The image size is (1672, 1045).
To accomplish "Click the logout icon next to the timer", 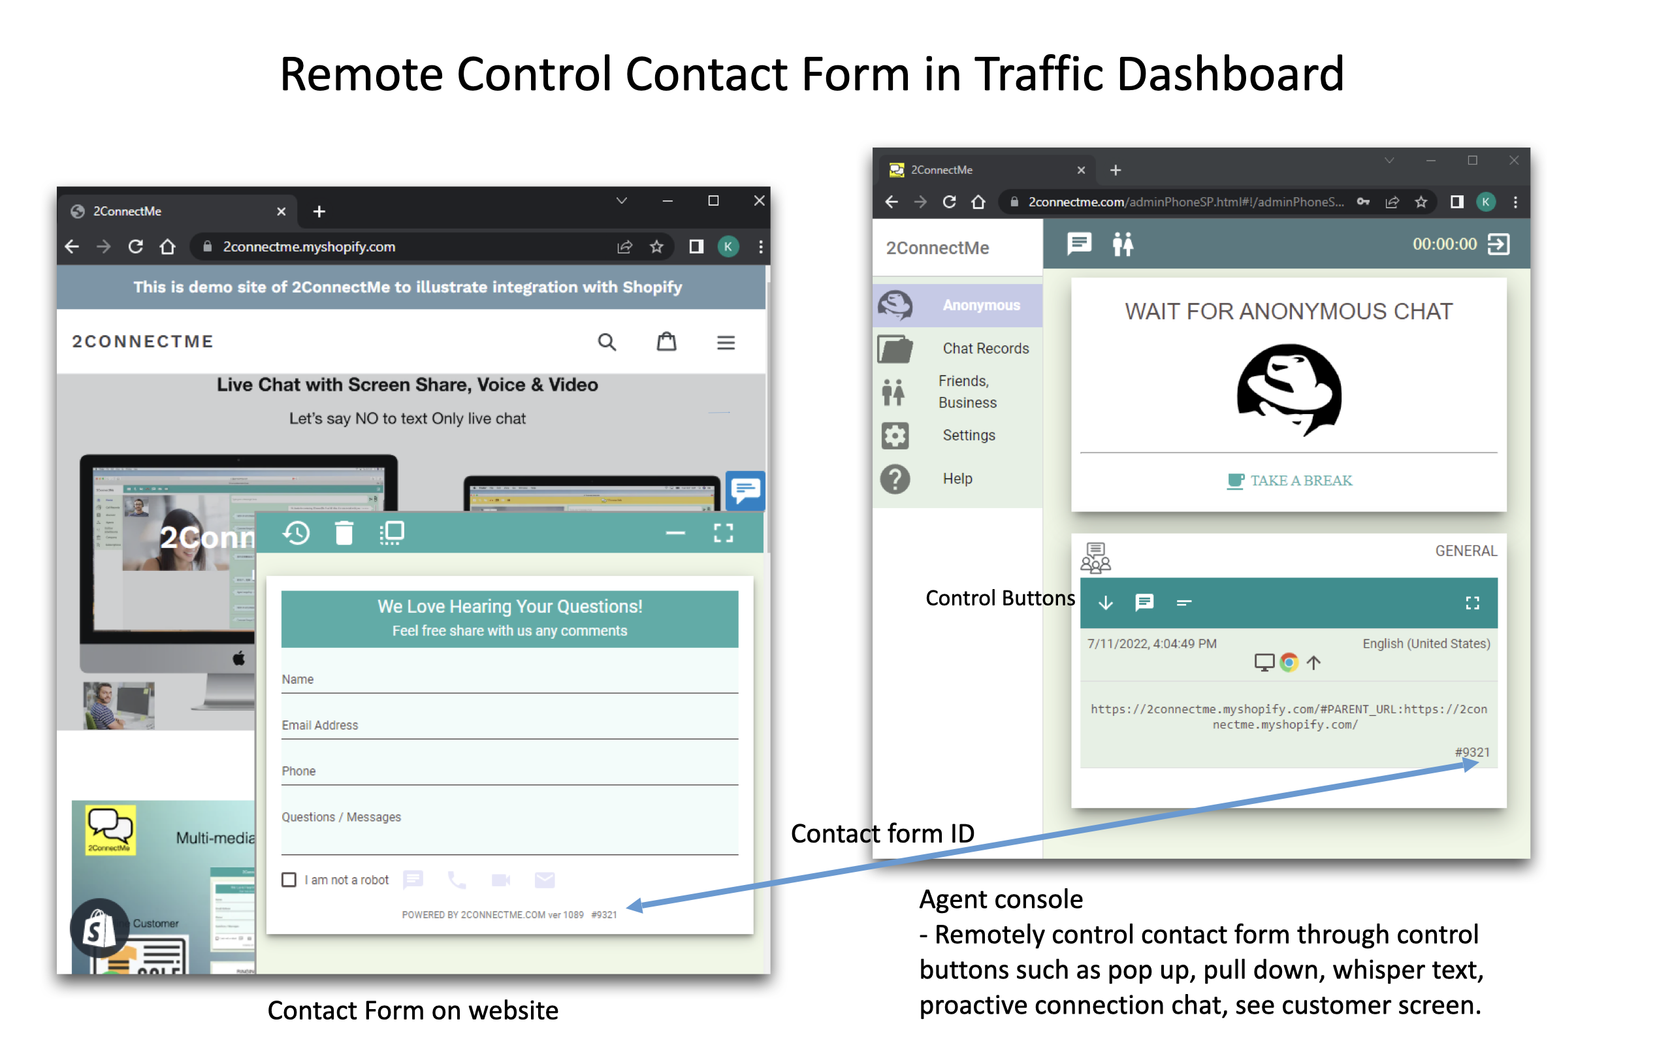I will 1498,244.
